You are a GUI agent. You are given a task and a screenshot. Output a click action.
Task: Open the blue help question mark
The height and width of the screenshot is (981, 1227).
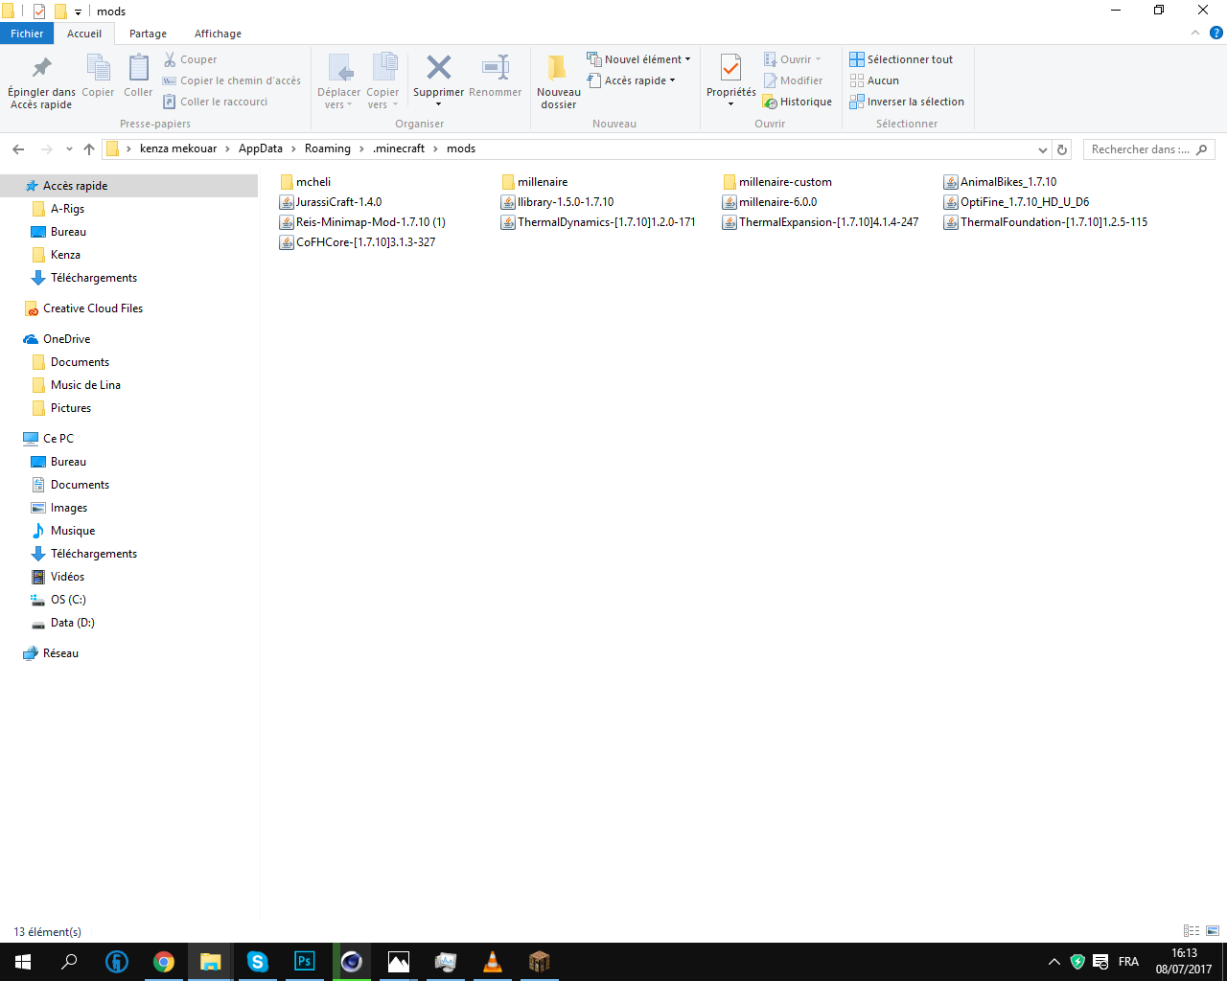click(1216, 33)
